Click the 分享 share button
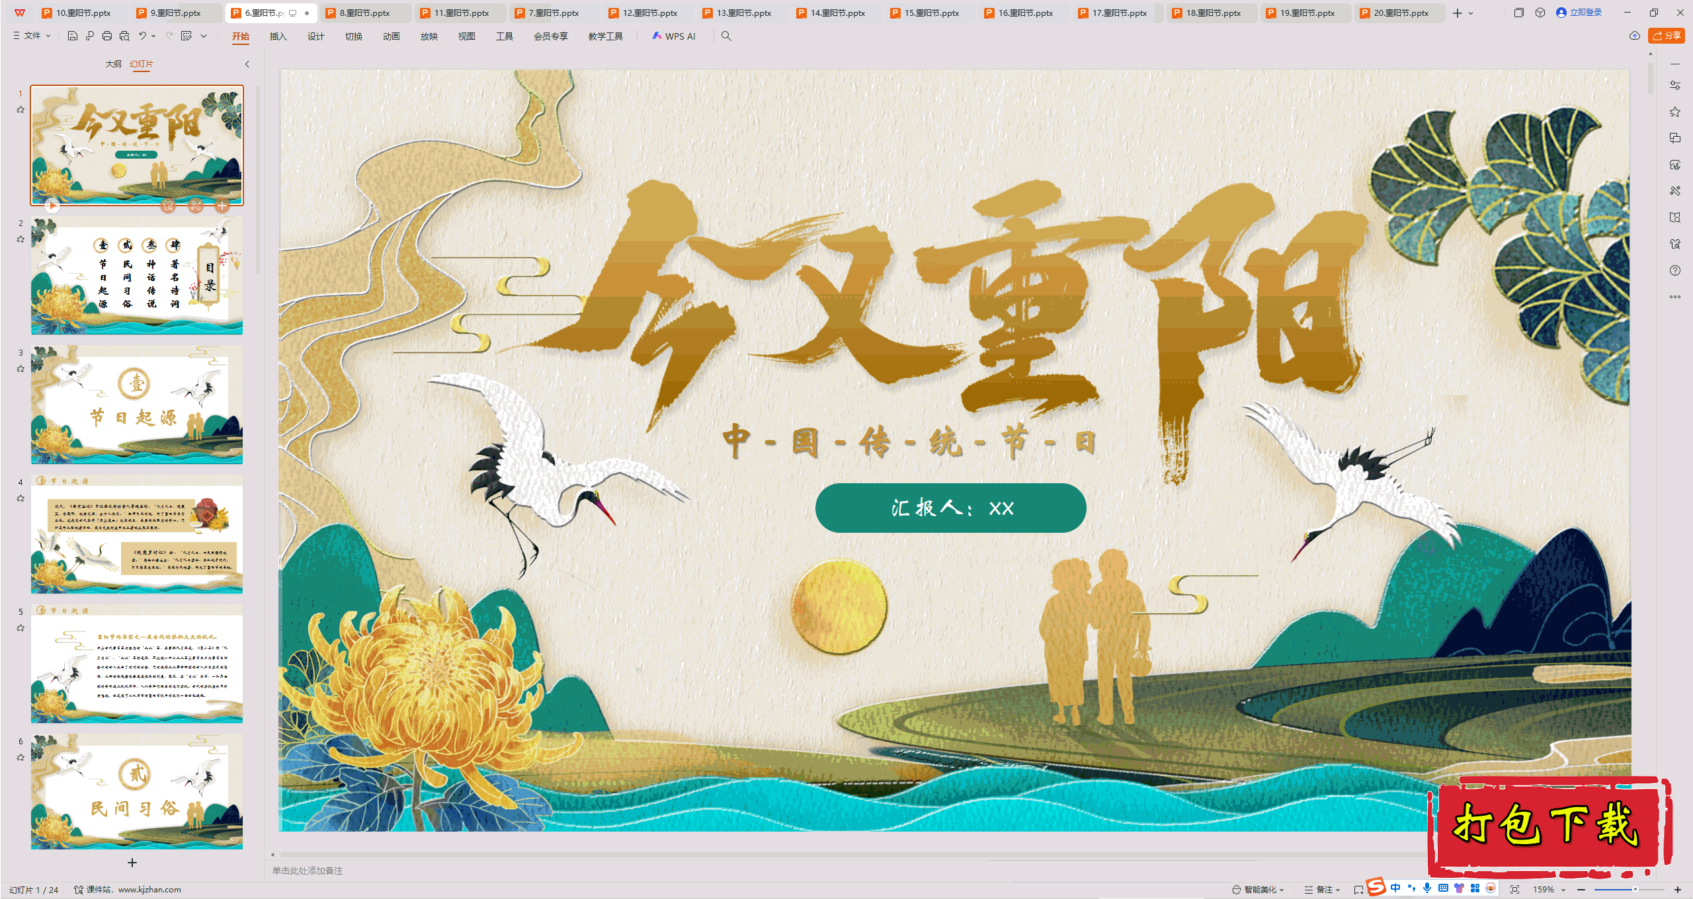Image resolution: width=1693 pixels, height=899 pixels. tap(1666, 36)
